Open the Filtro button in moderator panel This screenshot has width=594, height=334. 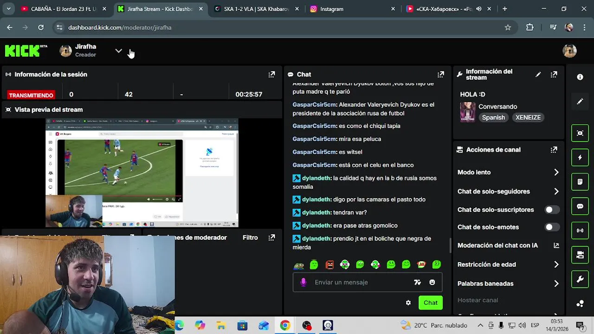pos(250,238)
